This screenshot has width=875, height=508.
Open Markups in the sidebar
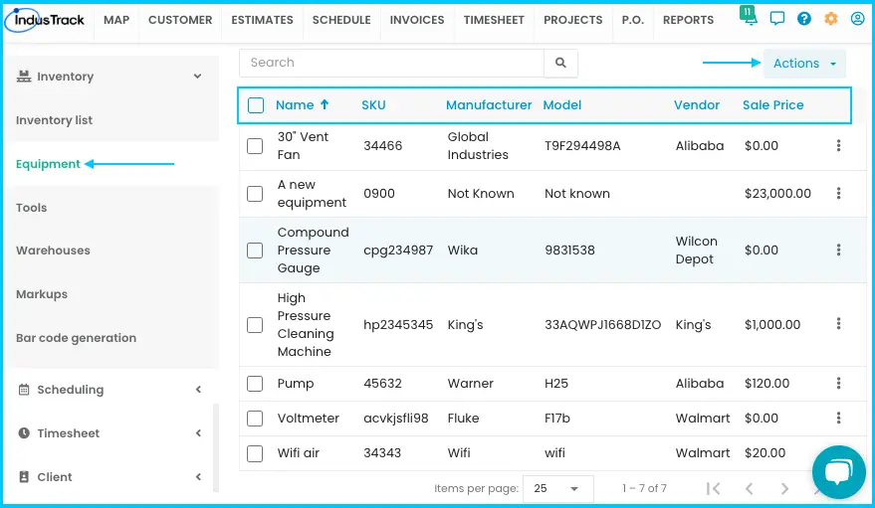coord(42,294)
